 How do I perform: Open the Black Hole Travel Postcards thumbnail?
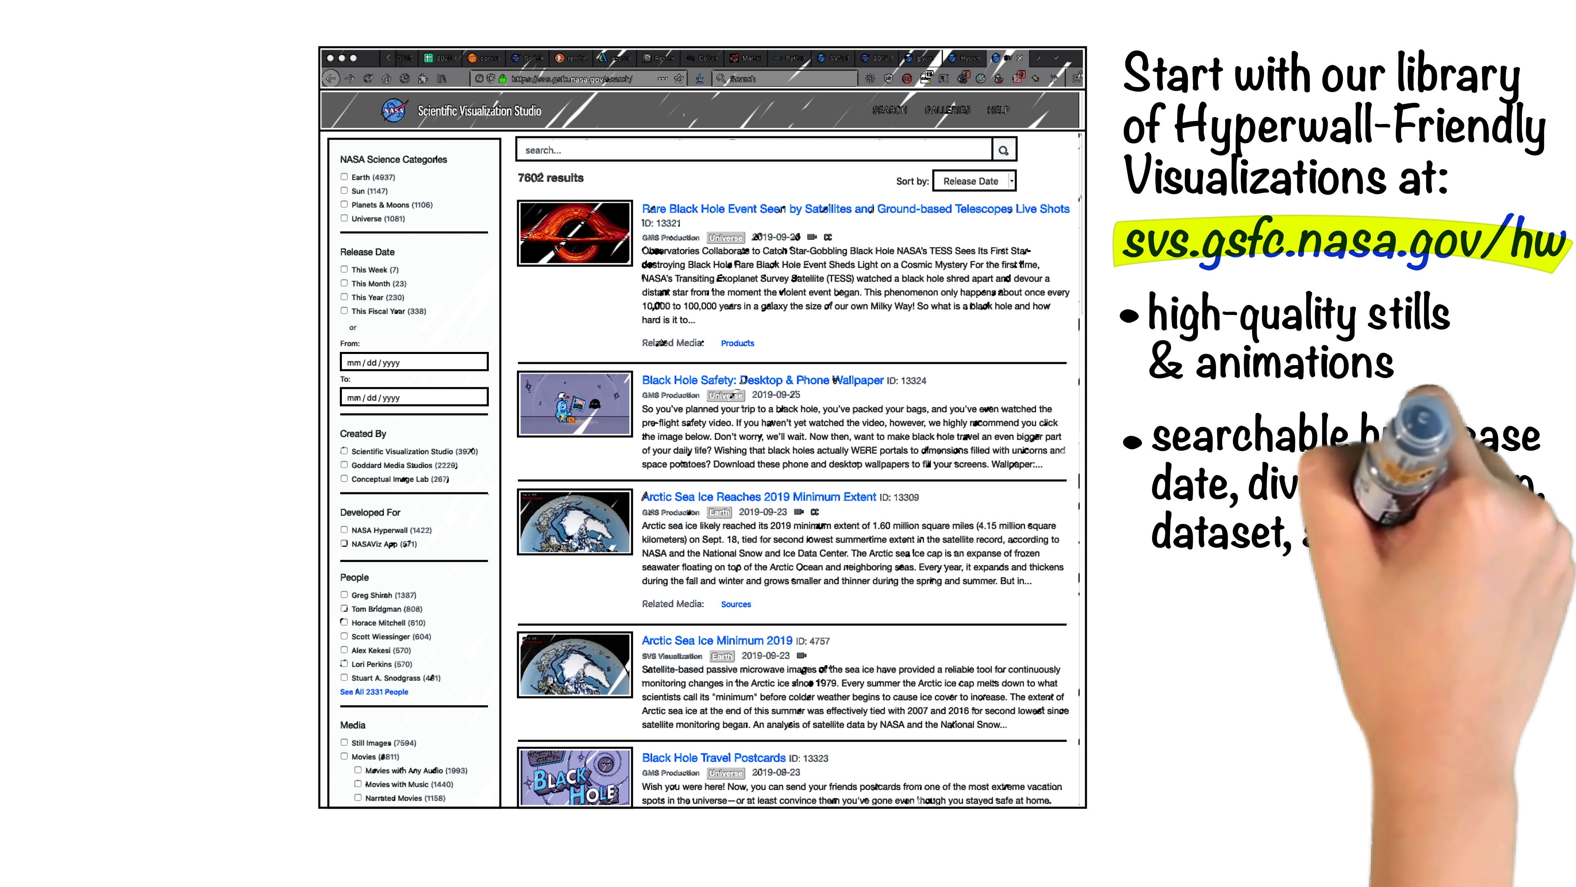575,777
